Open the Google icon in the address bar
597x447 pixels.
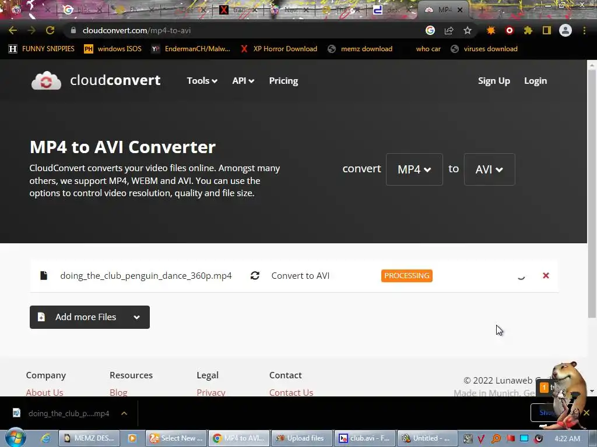pyautogui.click(x=430, y=30)
